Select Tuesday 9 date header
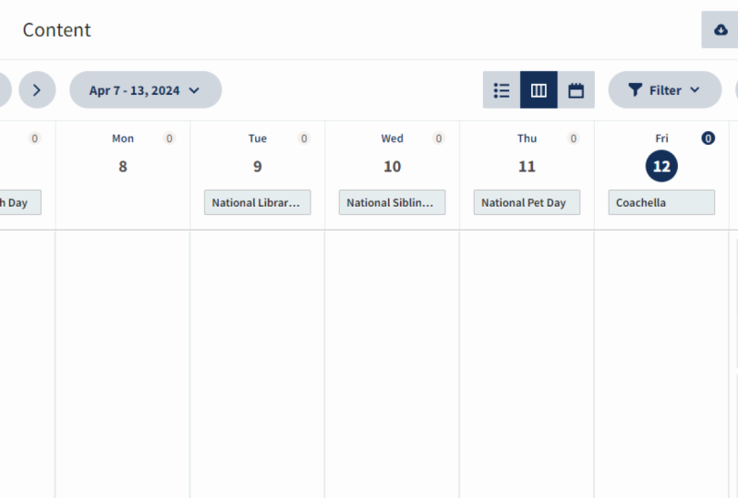 tap(258, 166)
